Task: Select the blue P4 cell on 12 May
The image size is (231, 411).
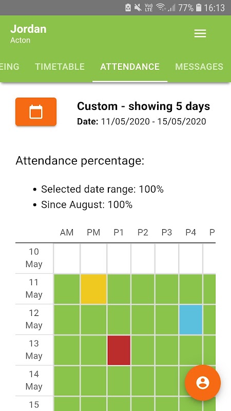Action: (x=191, y=320)
